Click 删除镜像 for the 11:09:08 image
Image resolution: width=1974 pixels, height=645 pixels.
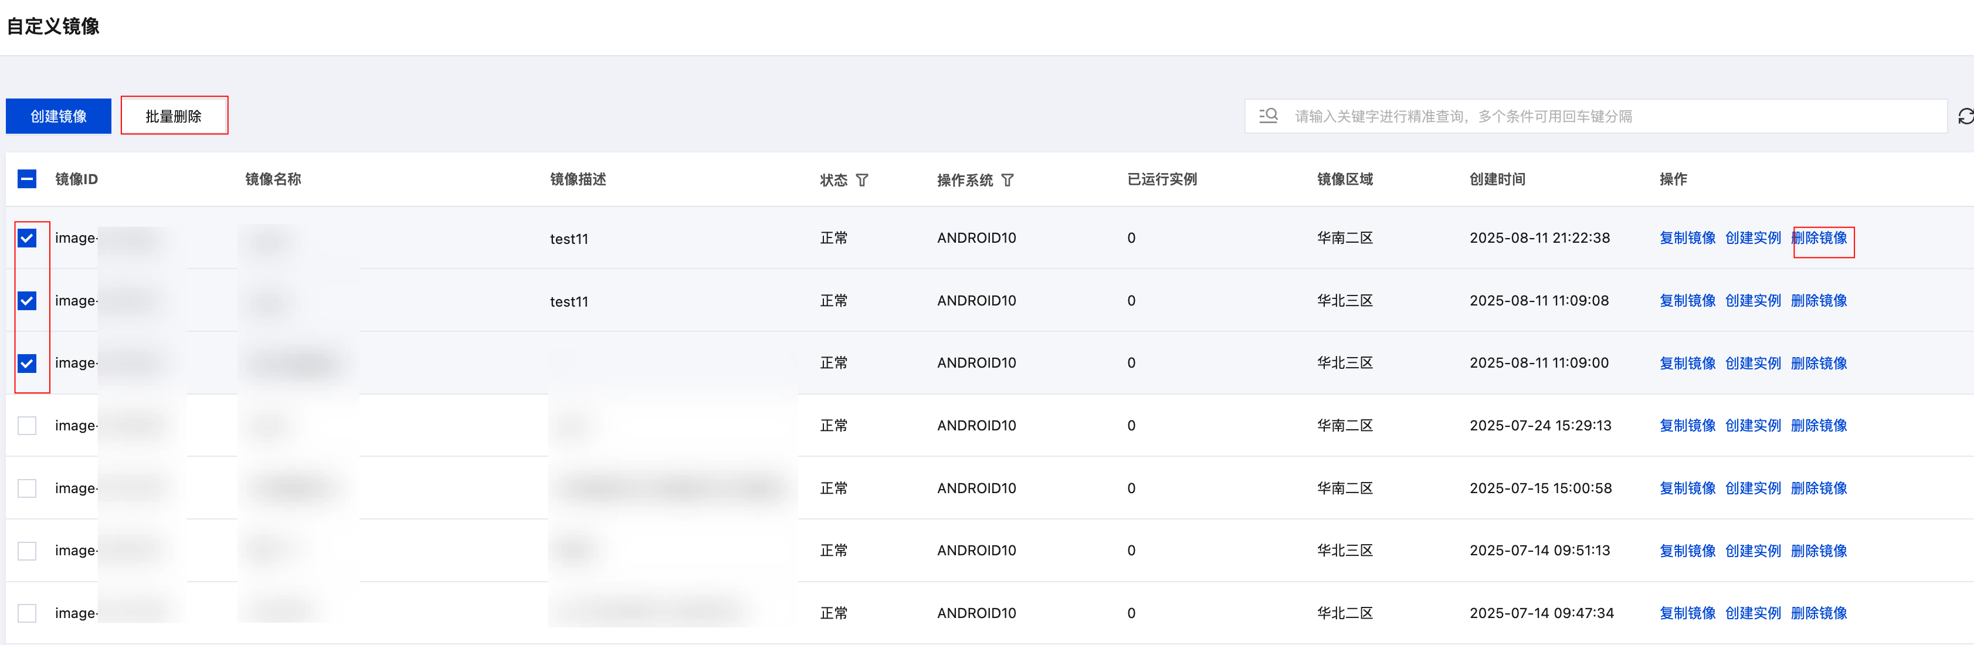[x=1819, y=300]
